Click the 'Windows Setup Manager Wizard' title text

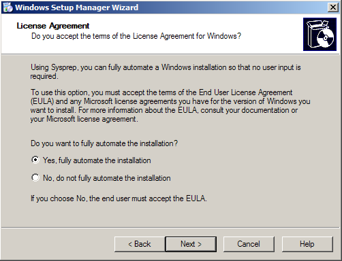pos(76,7)
